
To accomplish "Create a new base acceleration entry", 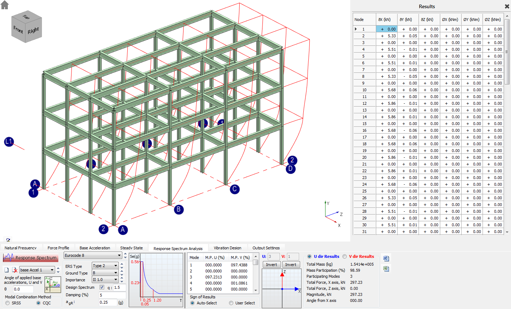I will point(7,270).
